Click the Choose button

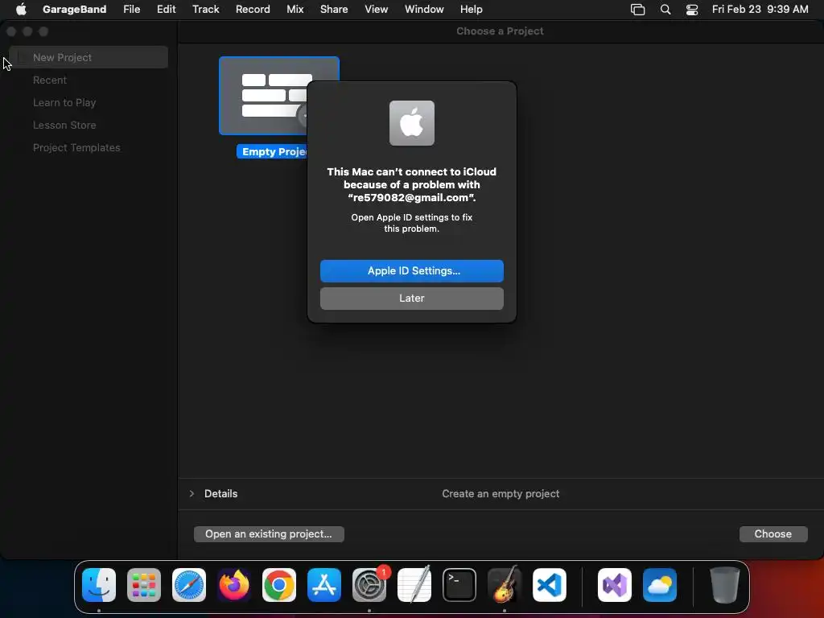773,534
